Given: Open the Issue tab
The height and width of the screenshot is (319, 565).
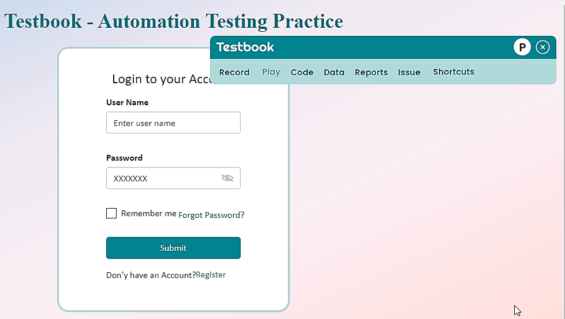Looking at the screenshot, I should [409, 72].
